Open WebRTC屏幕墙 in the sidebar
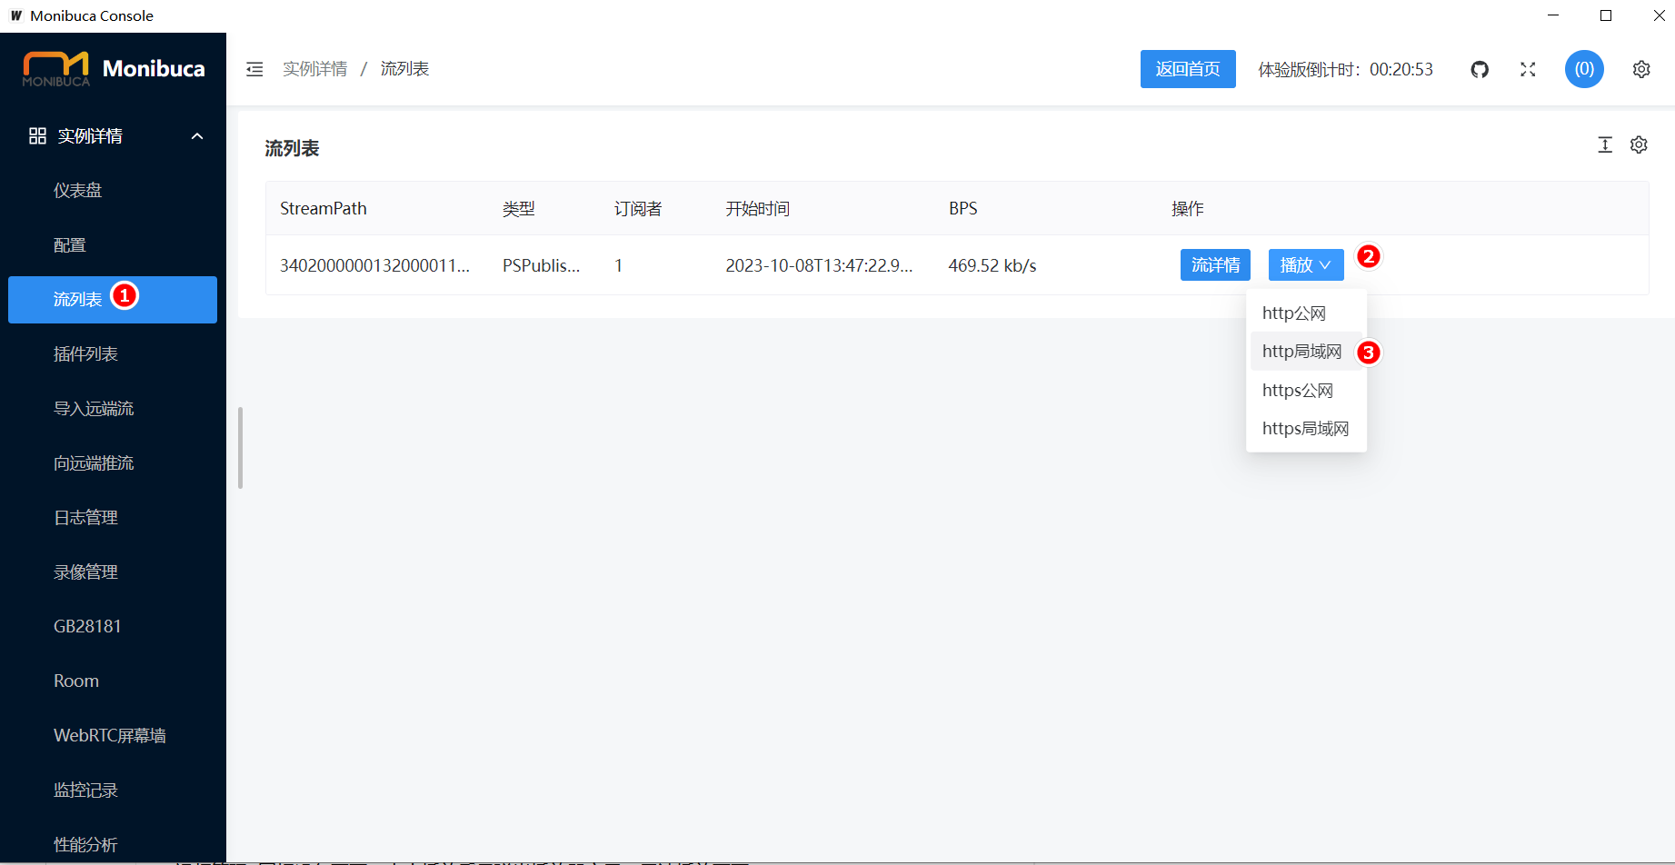1675x865 pixels. [x=113, y=736]
